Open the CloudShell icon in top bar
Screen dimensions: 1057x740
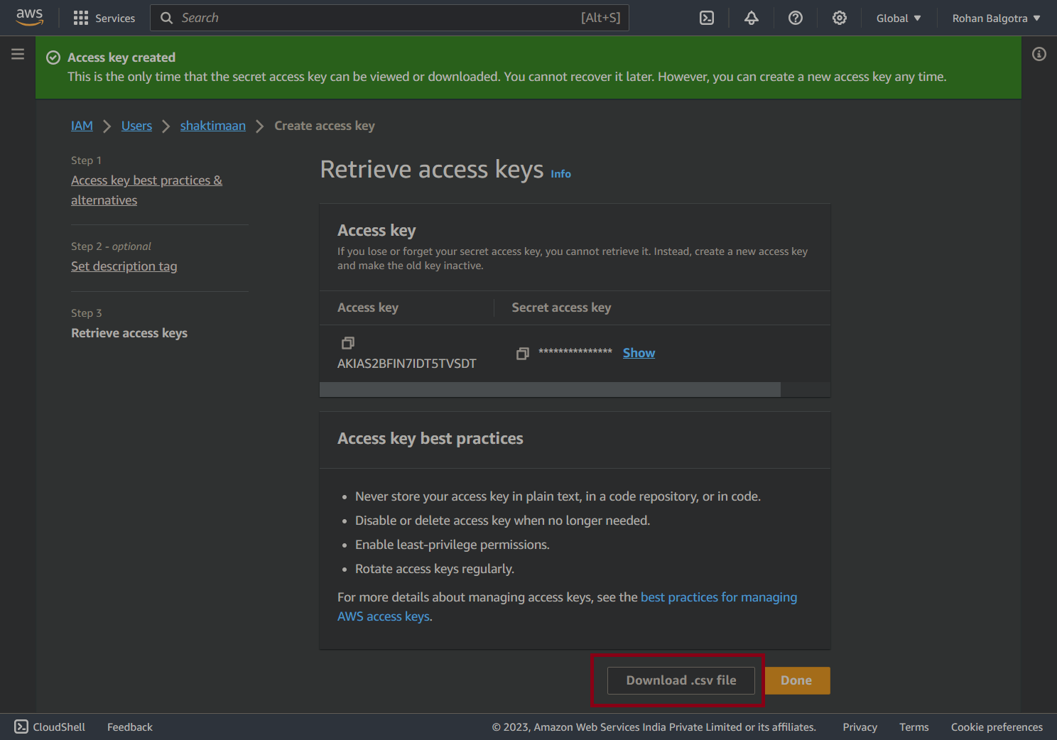707,18
